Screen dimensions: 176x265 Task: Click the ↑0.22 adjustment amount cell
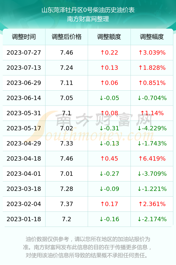point(109,52)
